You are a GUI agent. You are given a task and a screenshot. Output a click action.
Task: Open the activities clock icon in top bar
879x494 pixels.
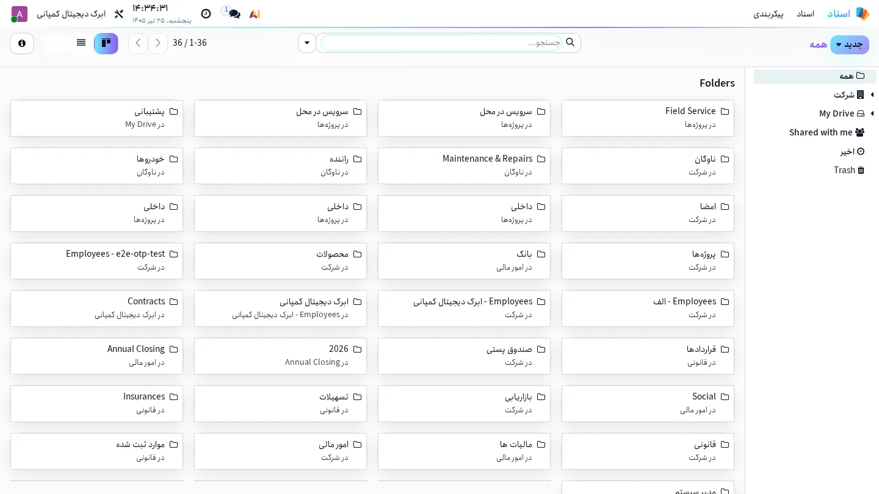pos(206,13)
